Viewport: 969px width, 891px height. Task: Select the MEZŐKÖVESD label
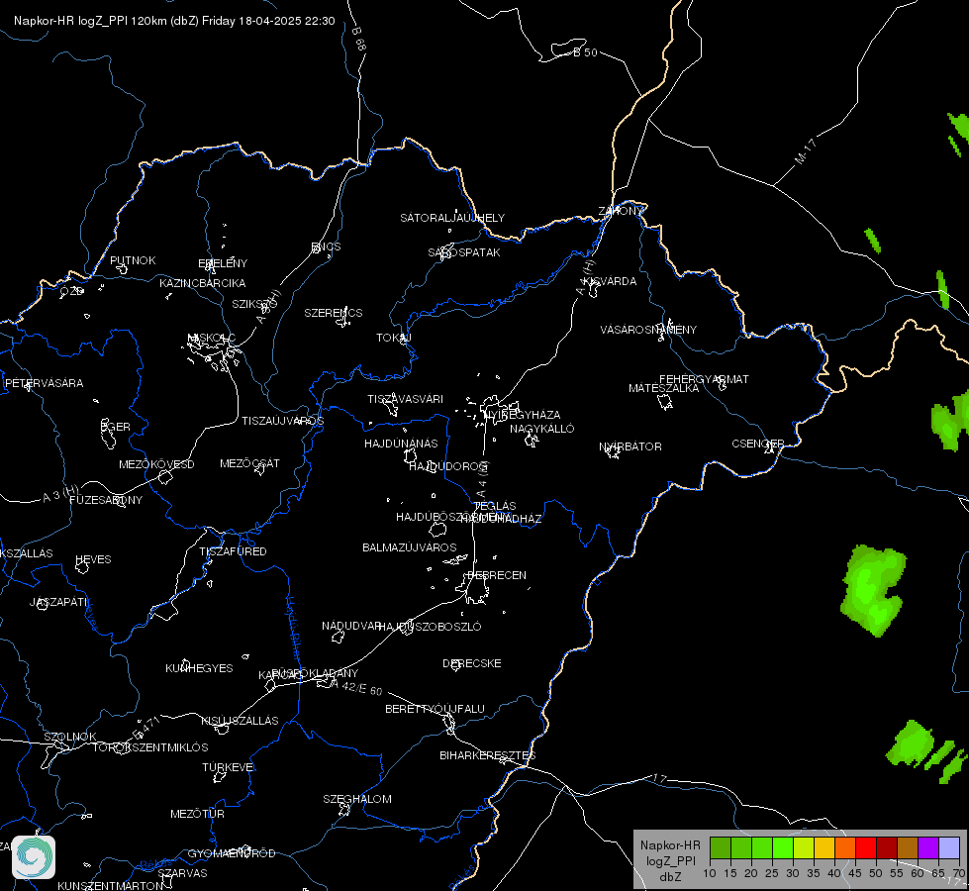pos(156,464)
